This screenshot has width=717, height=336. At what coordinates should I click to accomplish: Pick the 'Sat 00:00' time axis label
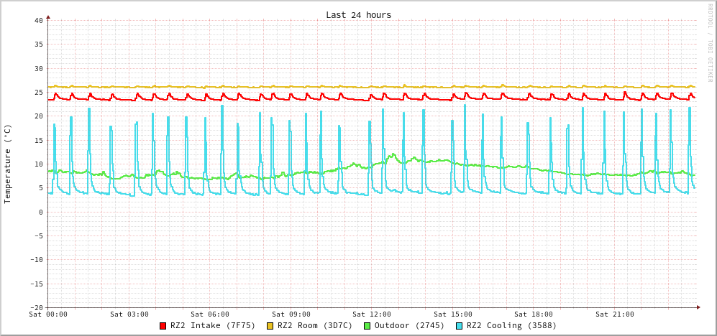point(48,314)
